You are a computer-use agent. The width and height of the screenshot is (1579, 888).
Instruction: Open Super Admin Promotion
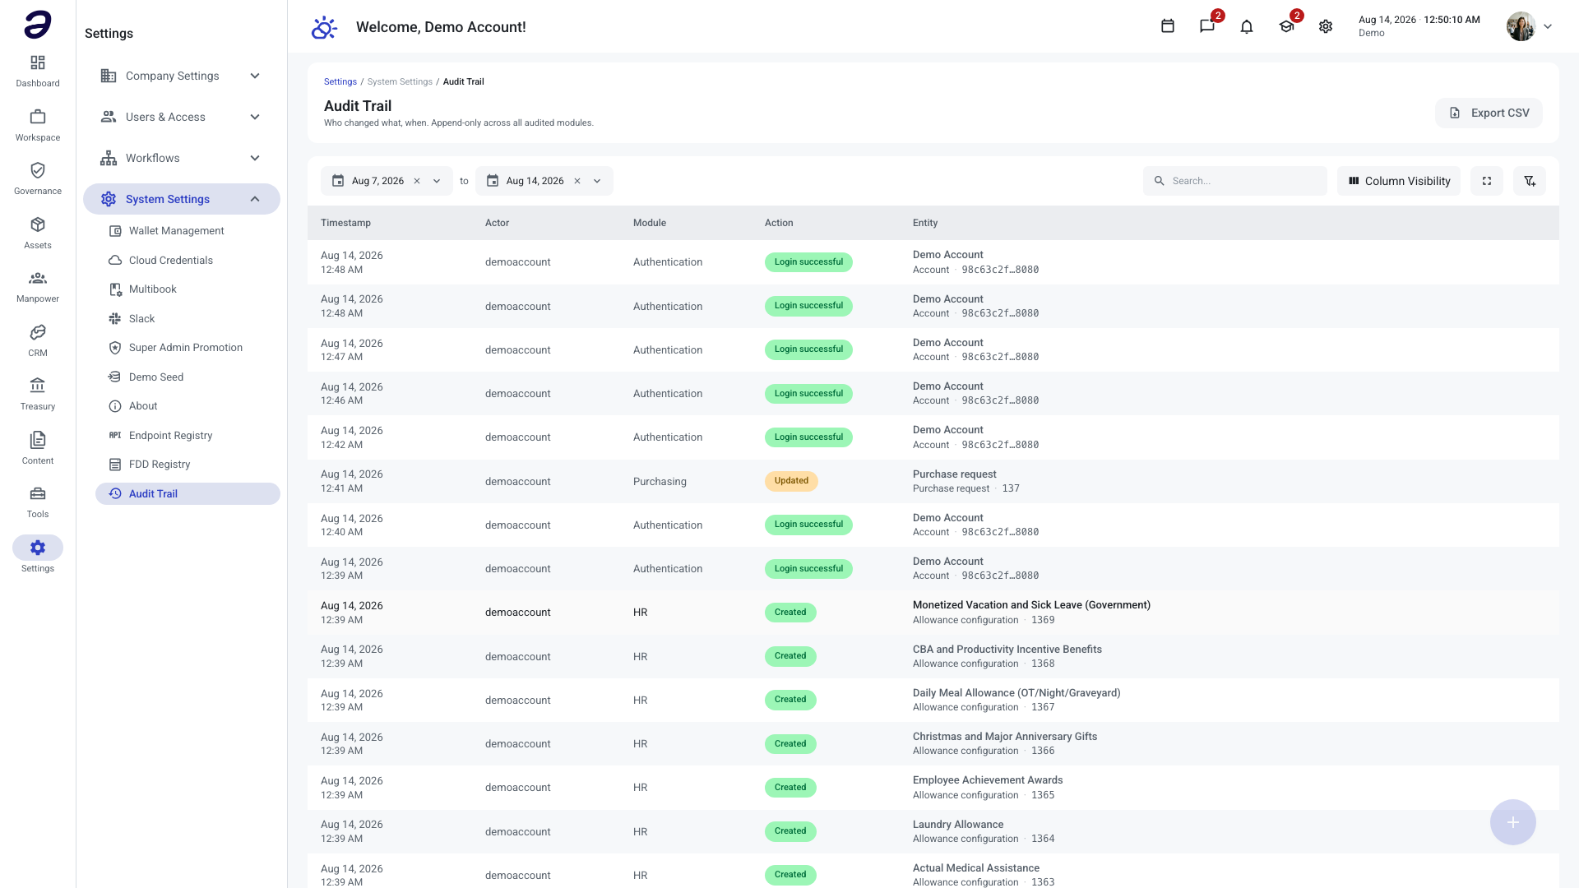pyautogui.click(x=188, y=348)
